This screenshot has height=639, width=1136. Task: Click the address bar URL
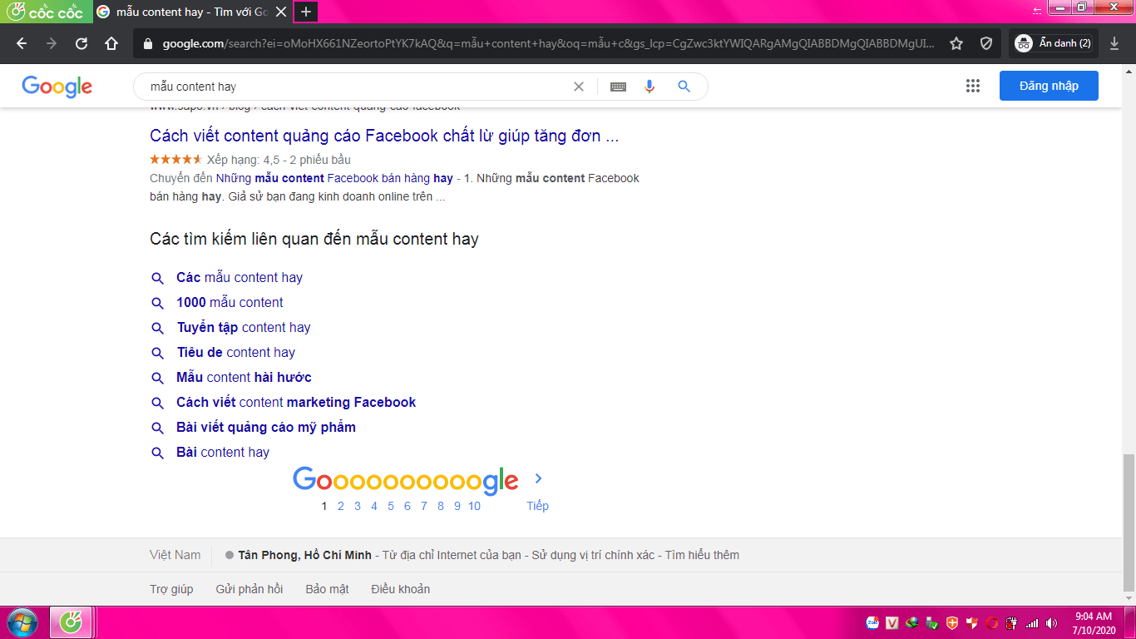tap(549, 43)
